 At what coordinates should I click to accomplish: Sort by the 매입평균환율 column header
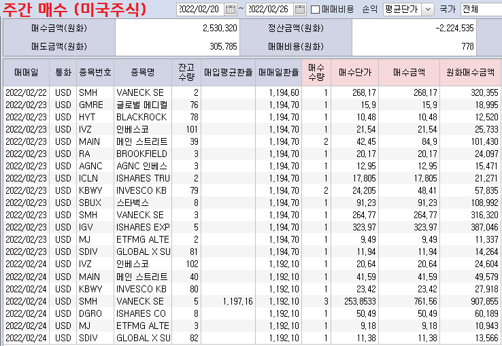click(x=229, y=72)
